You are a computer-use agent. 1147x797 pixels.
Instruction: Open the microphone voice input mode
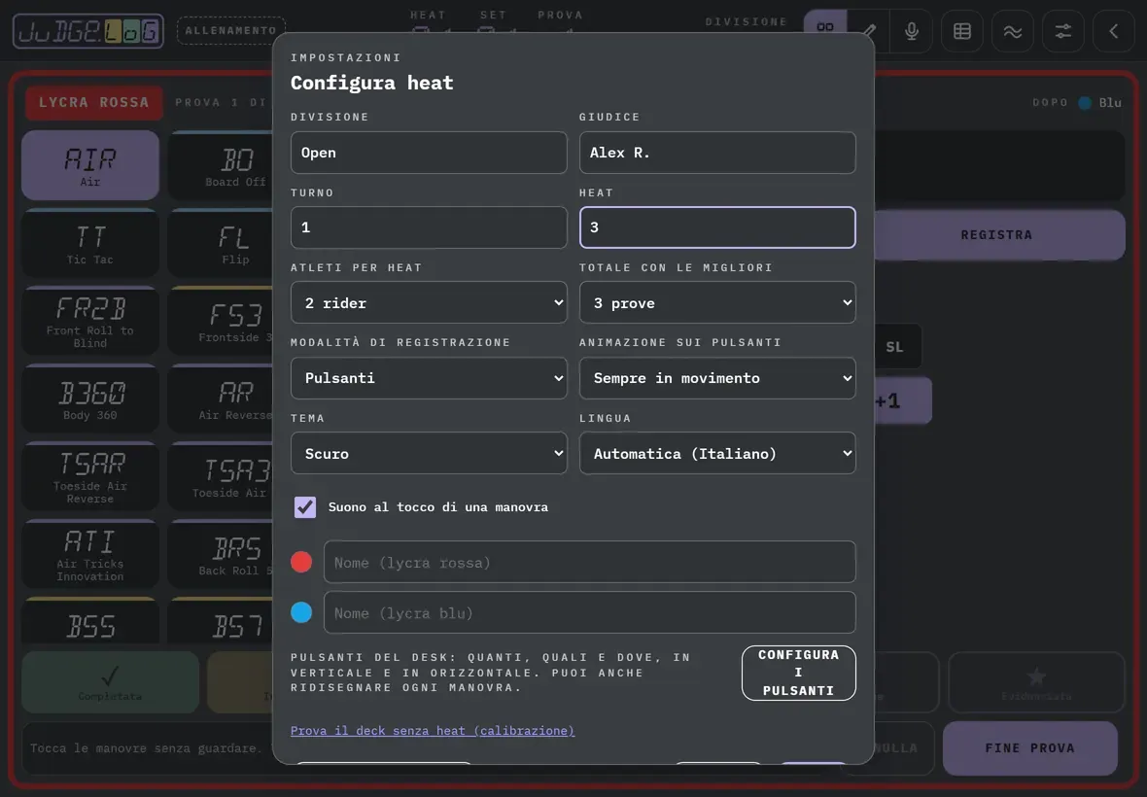point(912,31)
